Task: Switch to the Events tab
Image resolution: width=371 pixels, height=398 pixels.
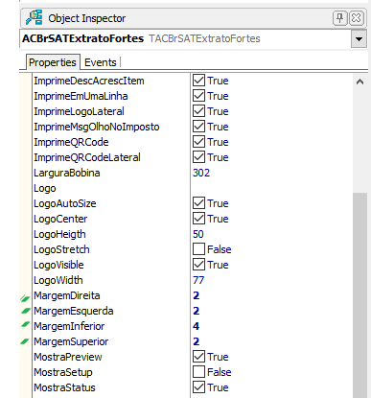Action: pos(101,62)
